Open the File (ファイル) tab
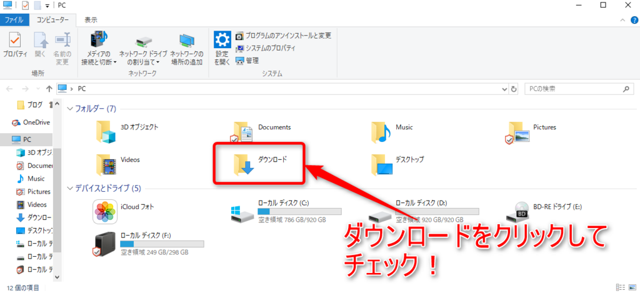This screenshot has width=640, height=293. click(14, 19)
